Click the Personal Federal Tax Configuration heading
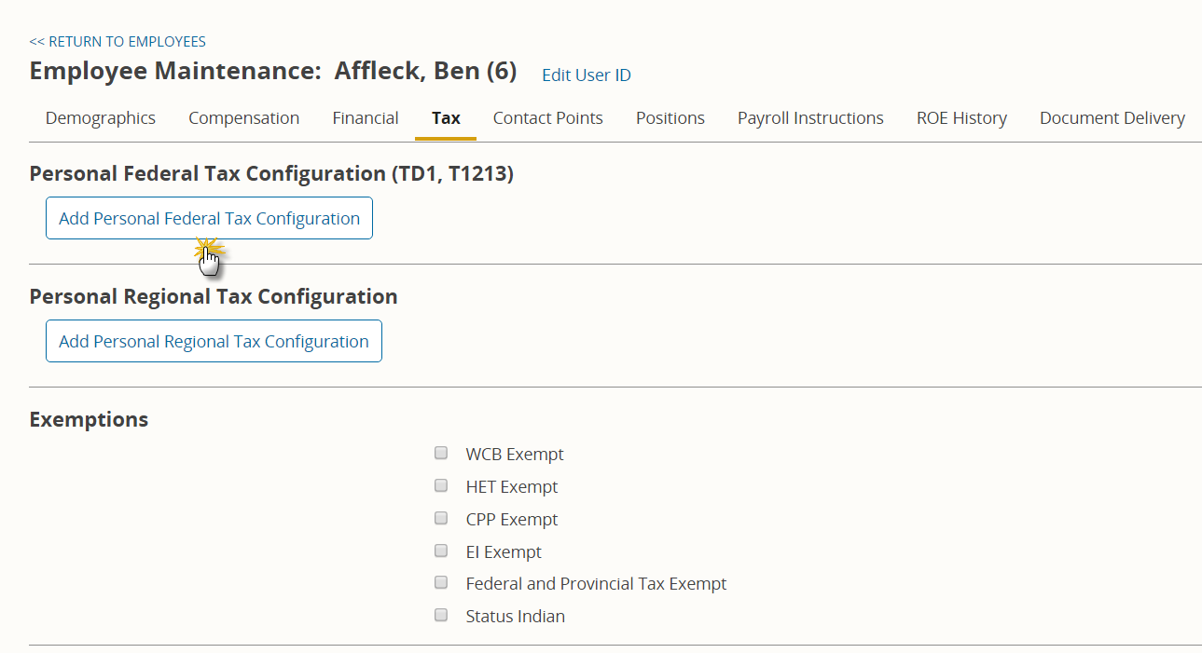Screen dimensions: 1202x653 coord(271,173)
